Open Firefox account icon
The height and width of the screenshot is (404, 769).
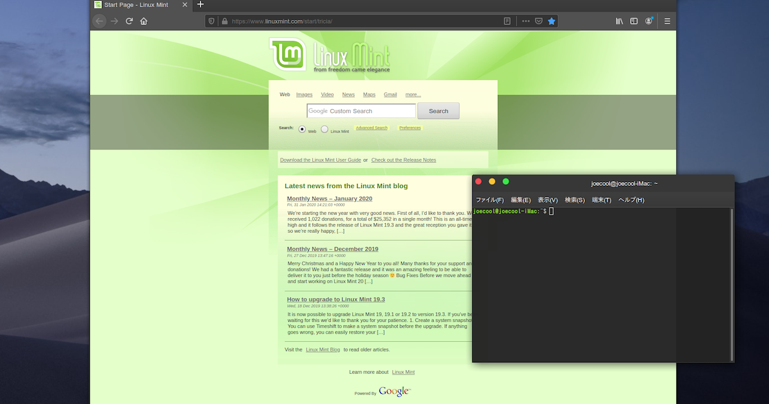(649, 21)
